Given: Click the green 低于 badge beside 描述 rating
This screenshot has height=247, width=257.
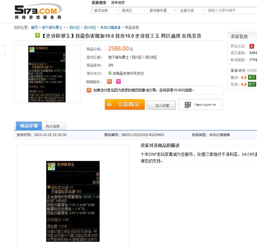Looking at the screenshot, I should tap(252, 77).
